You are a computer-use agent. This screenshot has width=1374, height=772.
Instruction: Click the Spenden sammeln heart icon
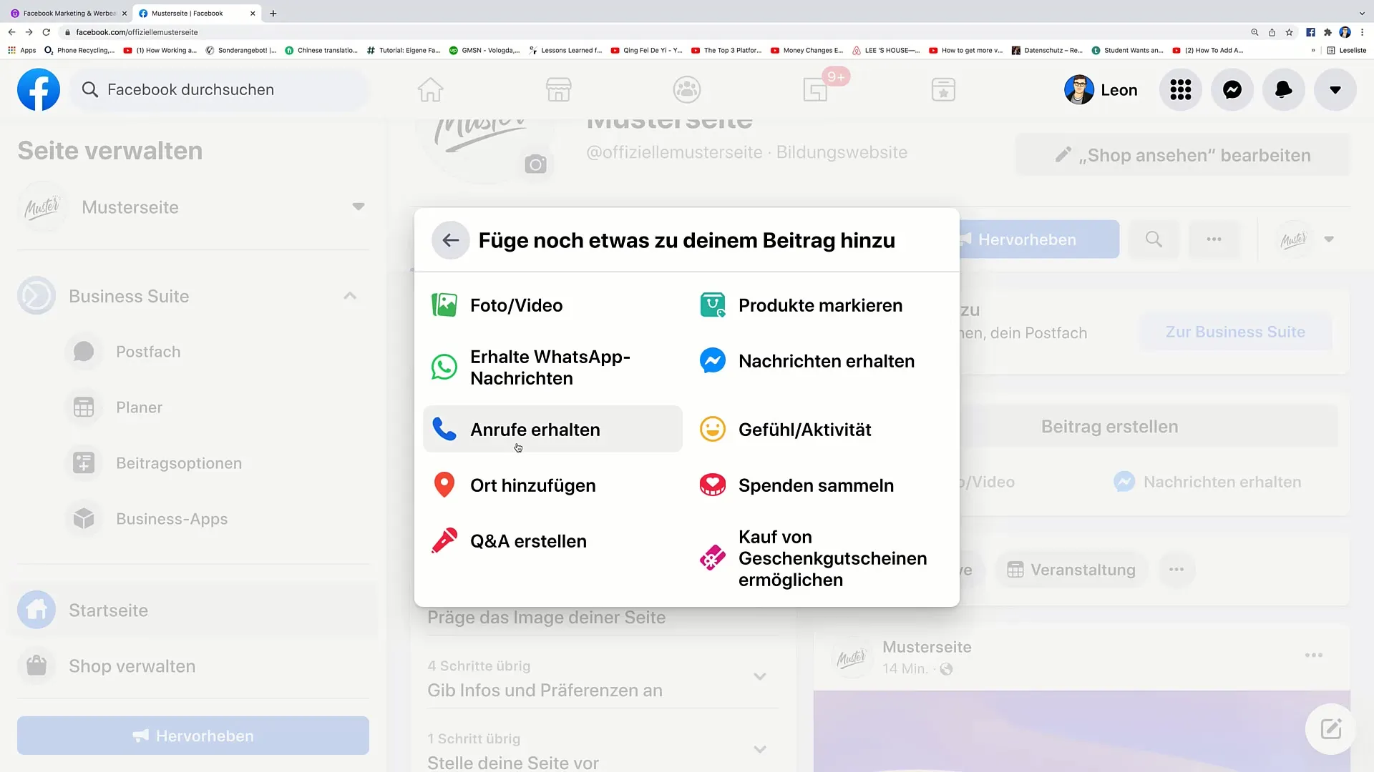coord(713,485)
